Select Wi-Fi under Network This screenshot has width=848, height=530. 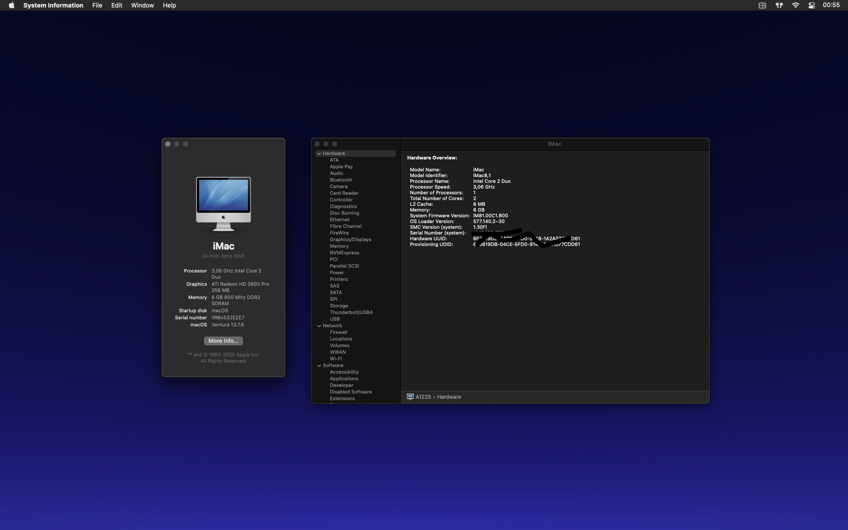click(x=336, y=359)
